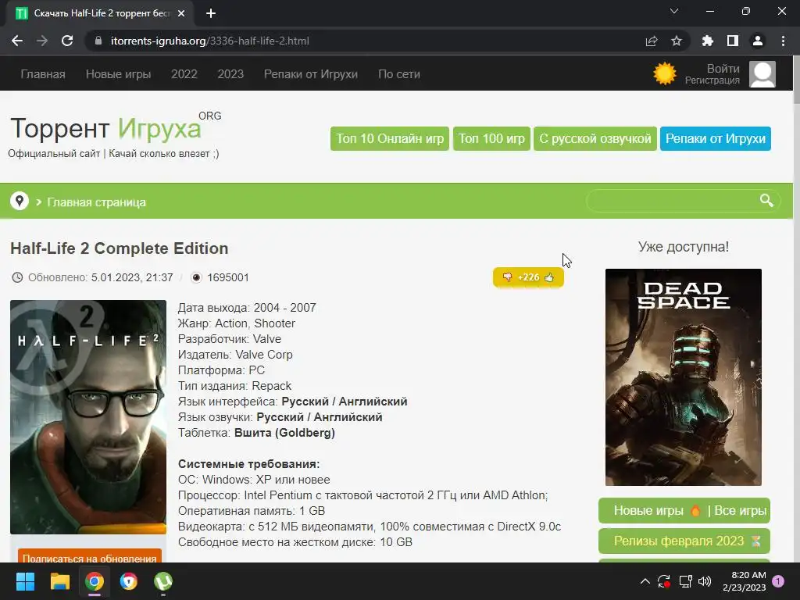Go to Главная страница breadcrumb
Viewport: 800px width, 600px height.
96,202
